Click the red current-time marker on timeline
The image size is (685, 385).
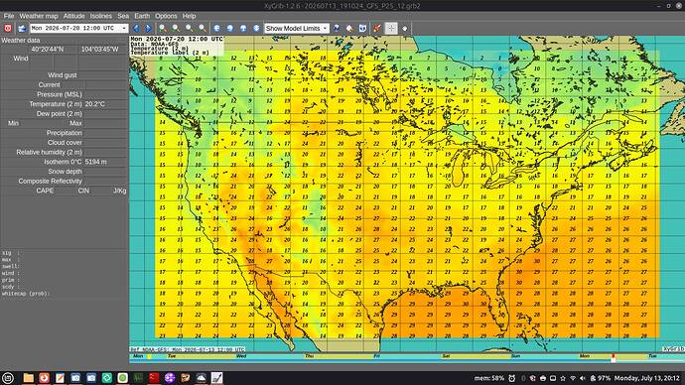point(614,357)
